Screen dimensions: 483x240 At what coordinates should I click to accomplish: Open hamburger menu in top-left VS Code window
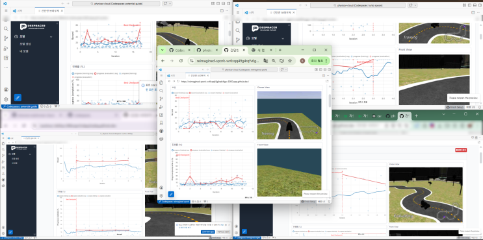[x=6, y=10]
